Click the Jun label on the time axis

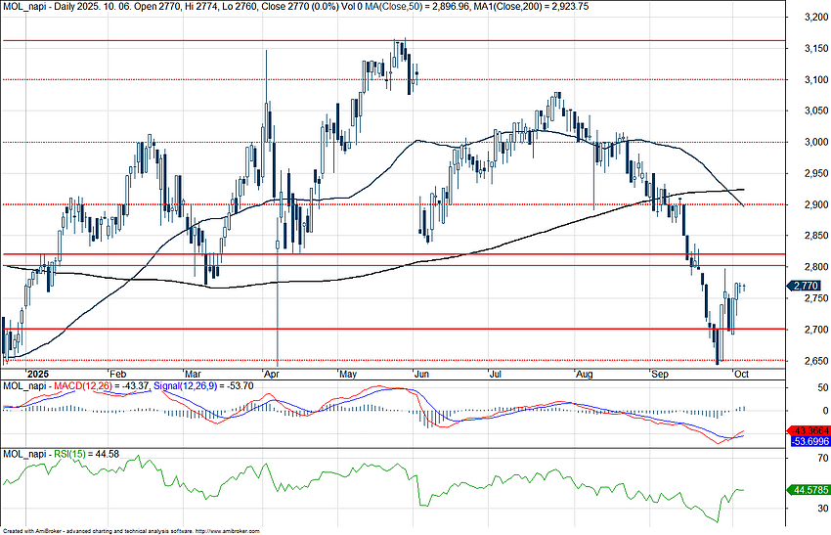point(421,374)
